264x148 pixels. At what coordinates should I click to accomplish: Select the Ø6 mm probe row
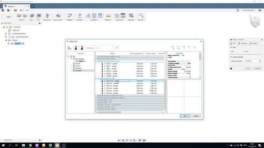[130, 86]
